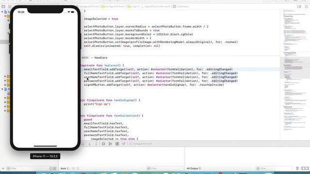Screen dimensions: 310x174
Task: Click the selectPhotoButton.layer.borderWidth line
Action: (117, 38)
